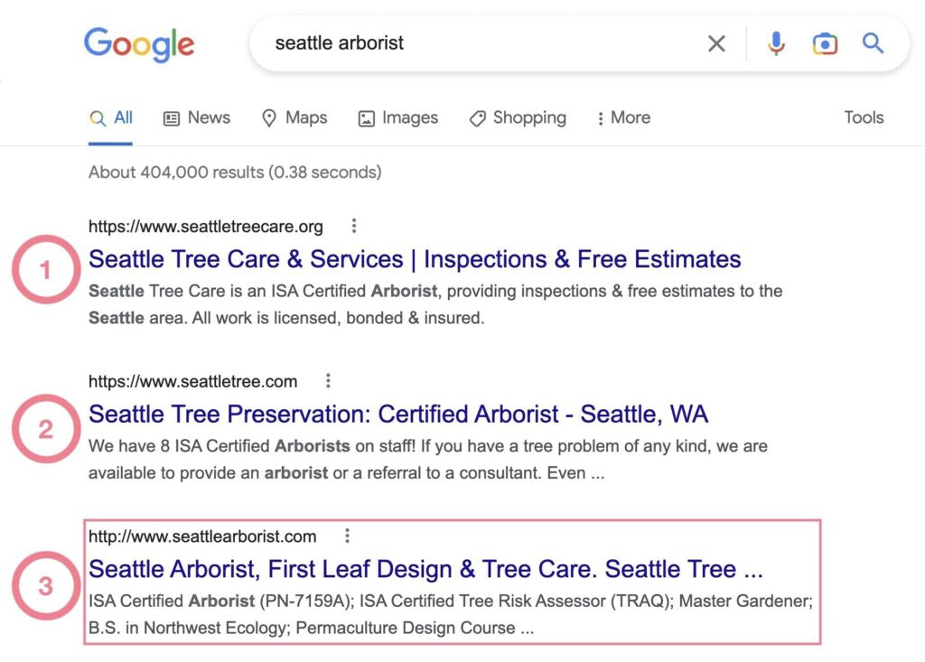Viewport: 925px width, 662px height.
Task: Click inside the search input field
Action: coord(452,42)
